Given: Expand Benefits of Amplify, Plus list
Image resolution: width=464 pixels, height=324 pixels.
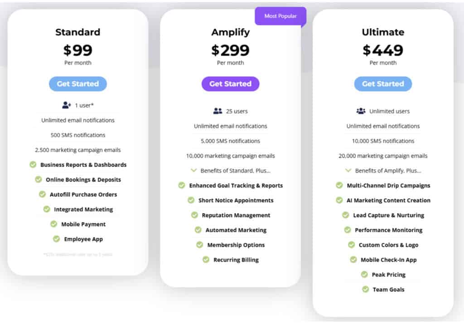Looking at the screenshot, I should 383,170.
